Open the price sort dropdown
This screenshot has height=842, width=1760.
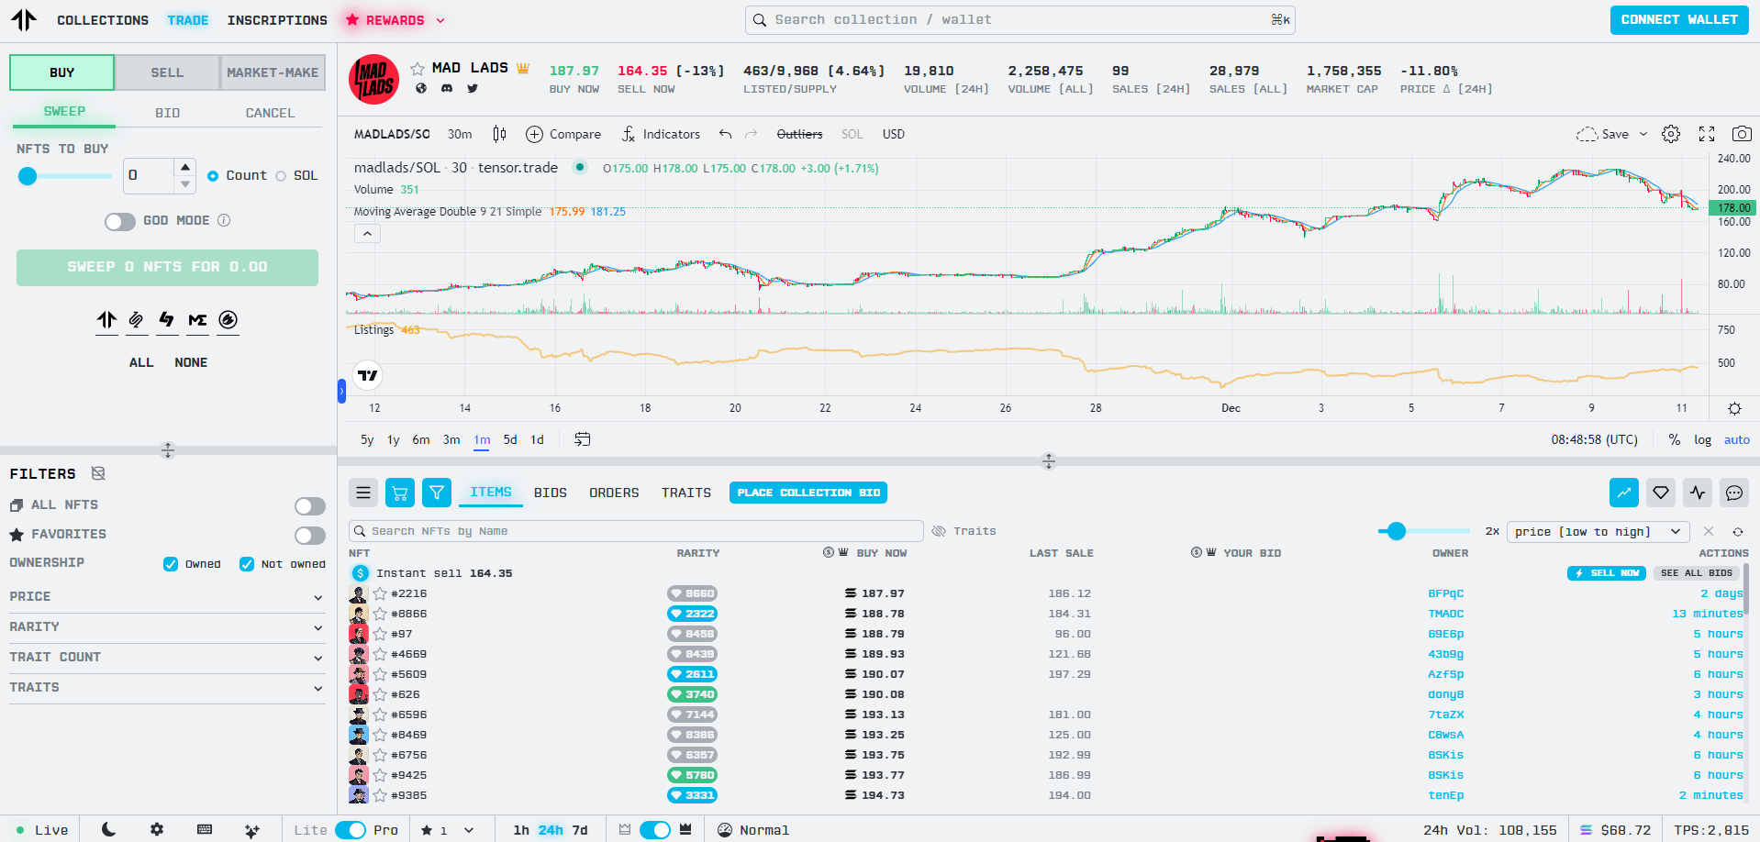tap(1598, 532)
